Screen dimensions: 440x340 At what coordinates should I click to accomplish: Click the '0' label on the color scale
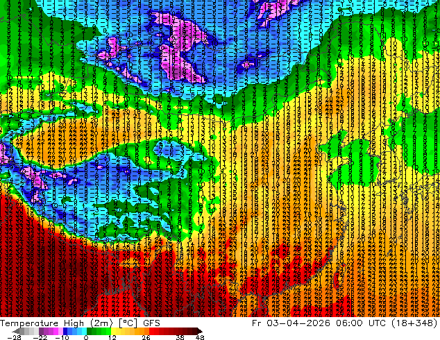click(x=86, y=337)
